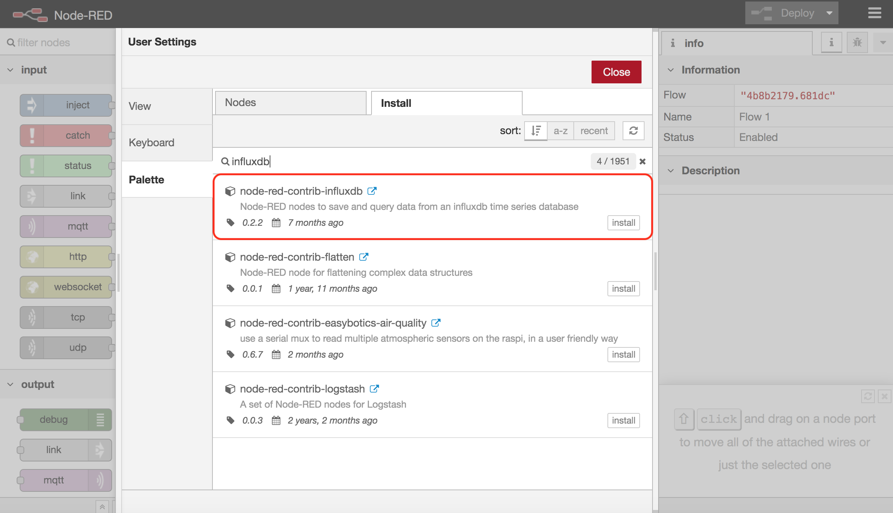Select the debug output node

66,420
